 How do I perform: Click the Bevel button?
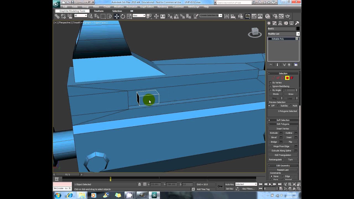(274, 137)
